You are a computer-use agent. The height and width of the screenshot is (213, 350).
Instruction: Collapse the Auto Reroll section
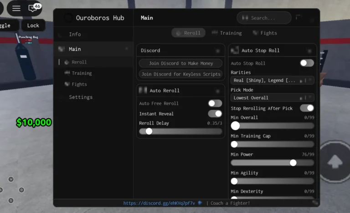218,91
